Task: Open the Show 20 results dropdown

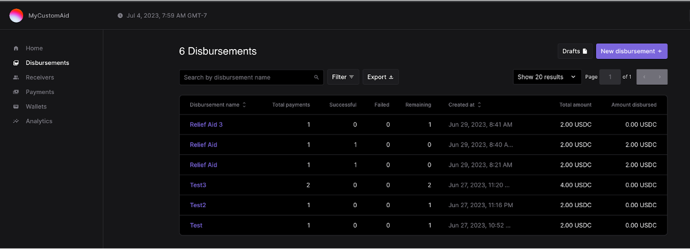Action: click(x=547, y=77)
